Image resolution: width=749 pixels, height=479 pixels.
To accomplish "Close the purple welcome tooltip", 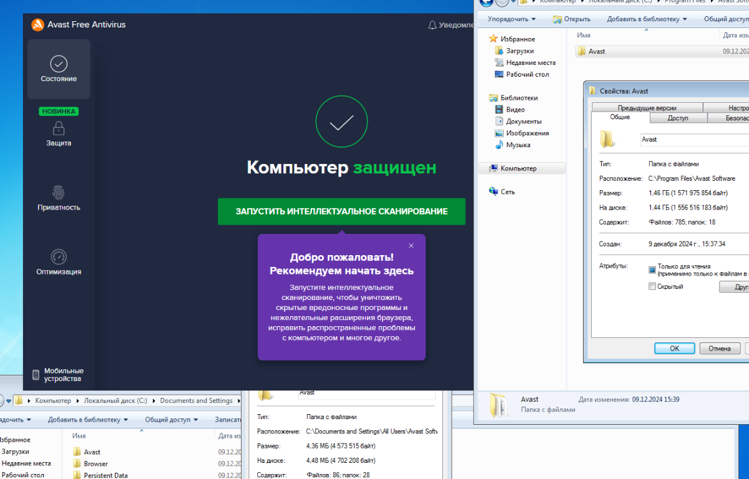I will pos(411,246).
